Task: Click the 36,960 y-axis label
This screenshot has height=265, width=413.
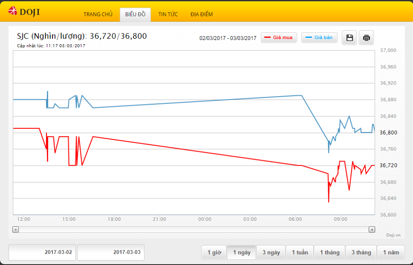Action: coord(388,67)
